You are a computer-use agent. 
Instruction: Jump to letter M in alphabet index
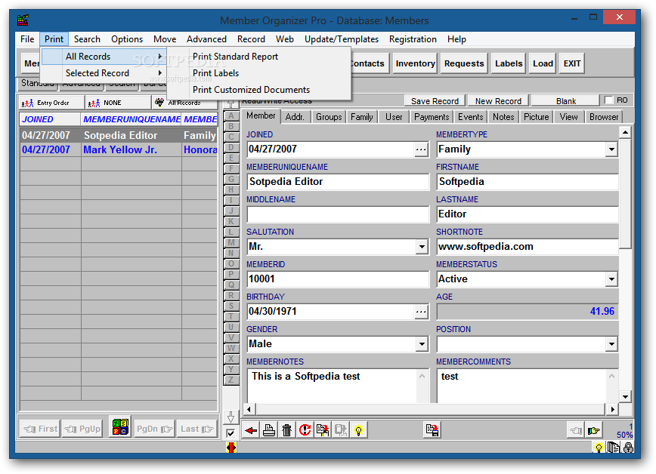231,242
